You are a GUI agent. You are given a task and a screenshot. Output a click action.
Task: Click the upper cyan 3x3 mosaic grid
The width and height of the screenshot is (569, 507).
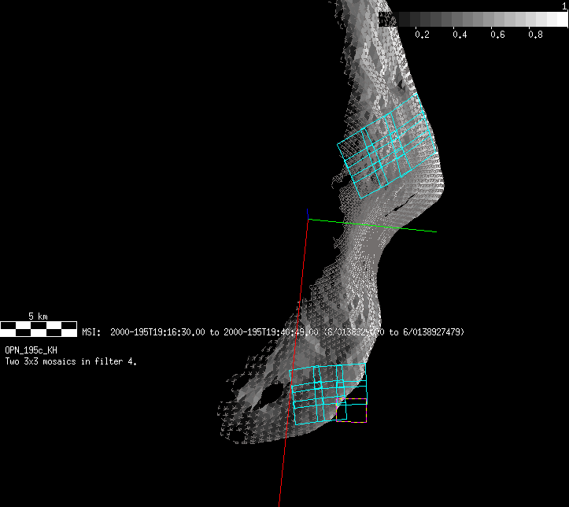point(383,150)
